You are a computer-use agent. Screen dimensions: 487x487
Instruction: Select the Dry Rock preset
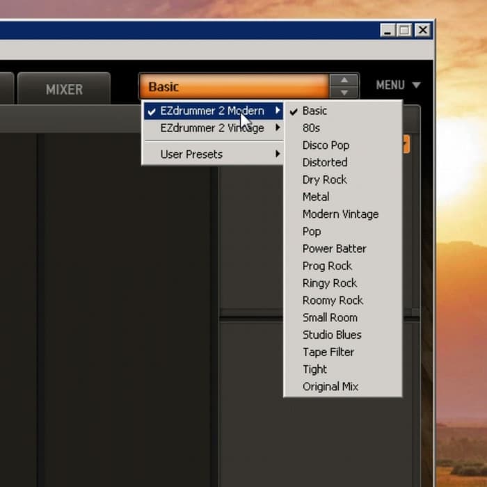[343, 179]
